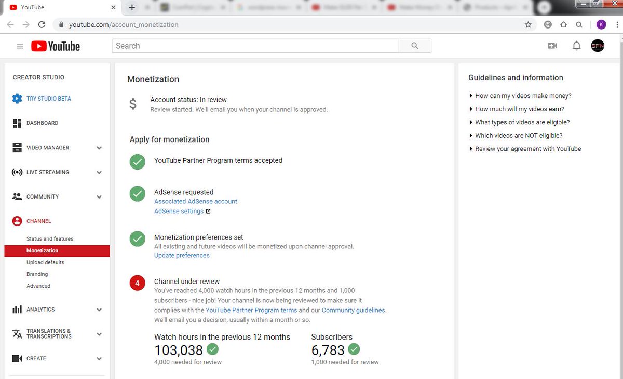Viewport: 623px width, 379px height.
Task: Click the red step 4 badge
Action: click(x=137, y=284)
